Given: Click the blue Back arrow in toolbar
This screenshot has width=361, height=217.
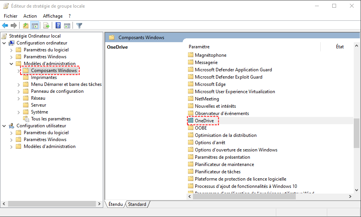Looking at the screenshot, I should [x=5, y=26].
